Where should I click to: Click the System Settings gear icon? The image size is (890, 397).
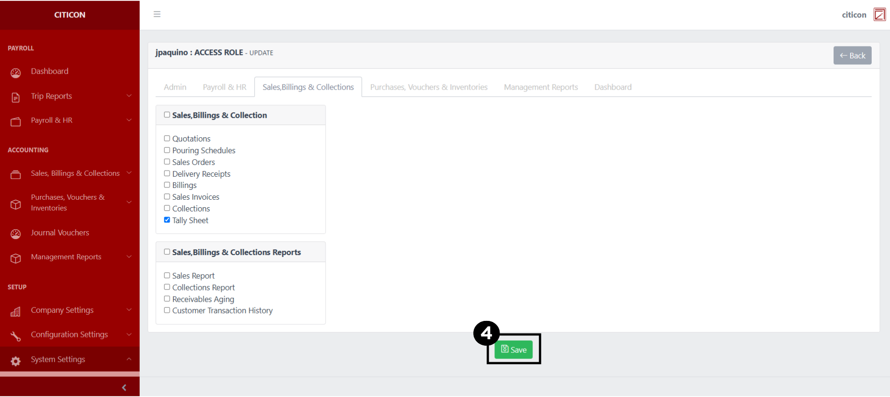tap(16, 361)
